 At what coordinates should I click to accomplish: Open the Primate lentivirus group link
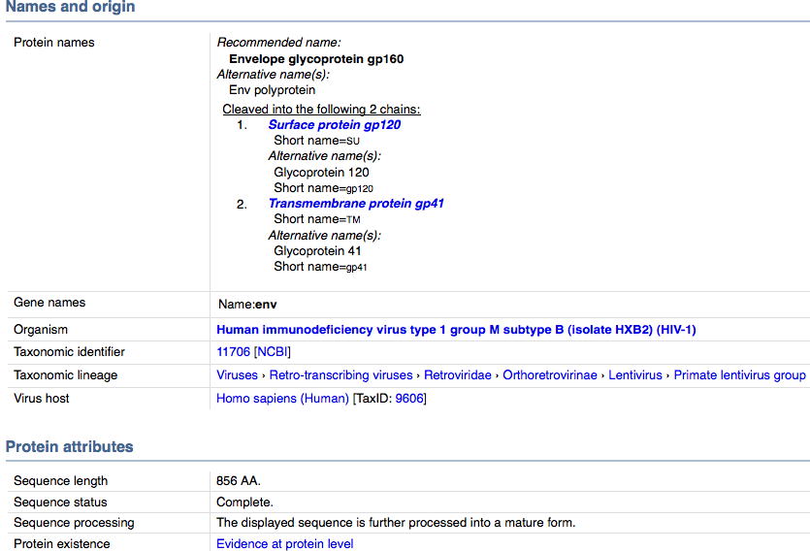click(x=739, y=375)
